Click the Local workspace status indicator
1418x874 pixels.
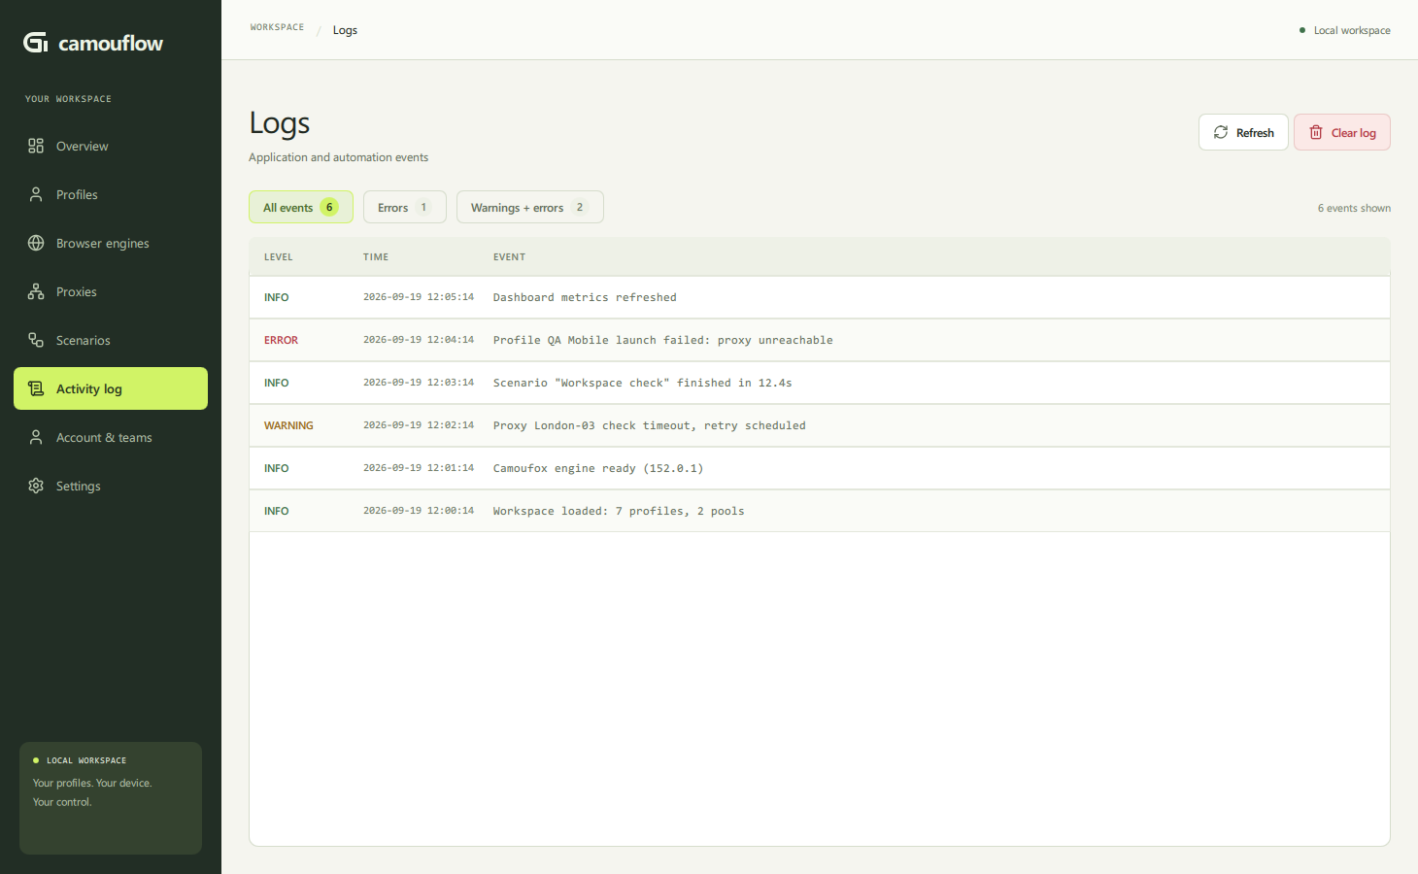point(1345,30)
